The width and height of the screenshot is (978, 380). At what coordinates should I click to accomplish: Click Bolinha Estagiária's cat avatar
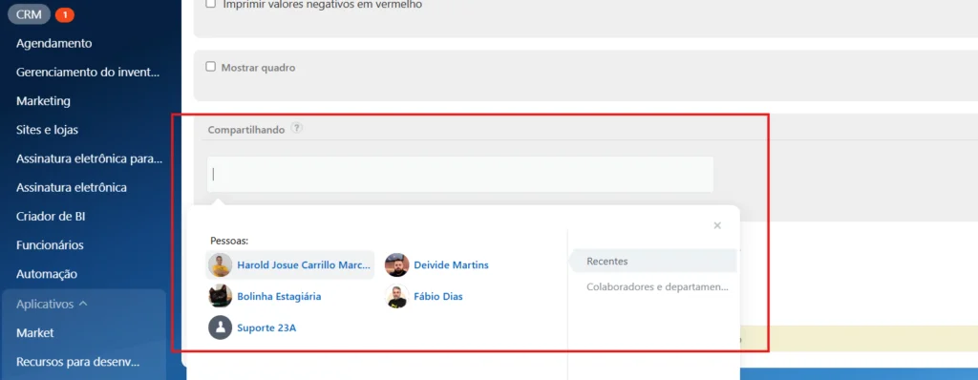(x=221, y=296)
